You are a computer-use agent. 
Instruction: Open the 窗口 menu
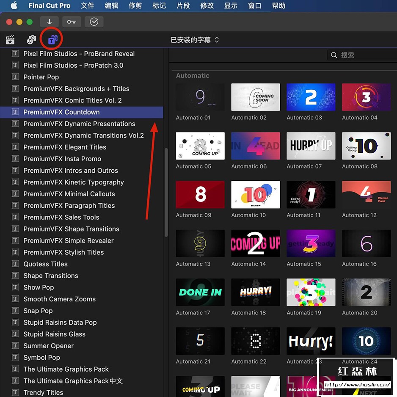254,6
